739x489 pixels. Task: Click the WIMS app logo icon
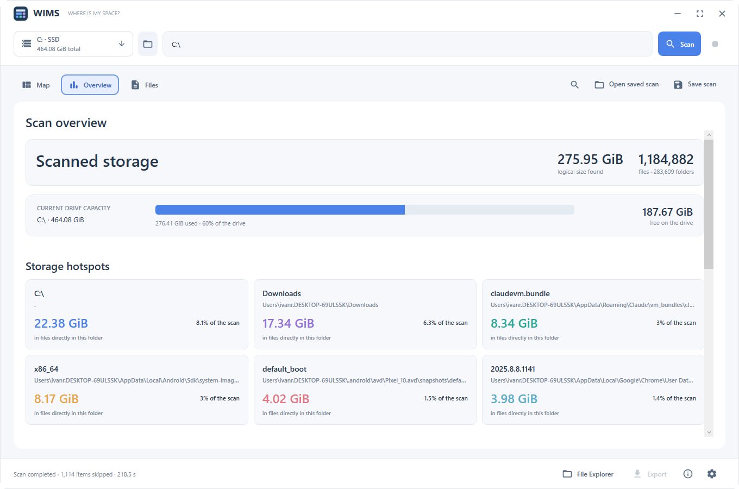coord(21,14)
